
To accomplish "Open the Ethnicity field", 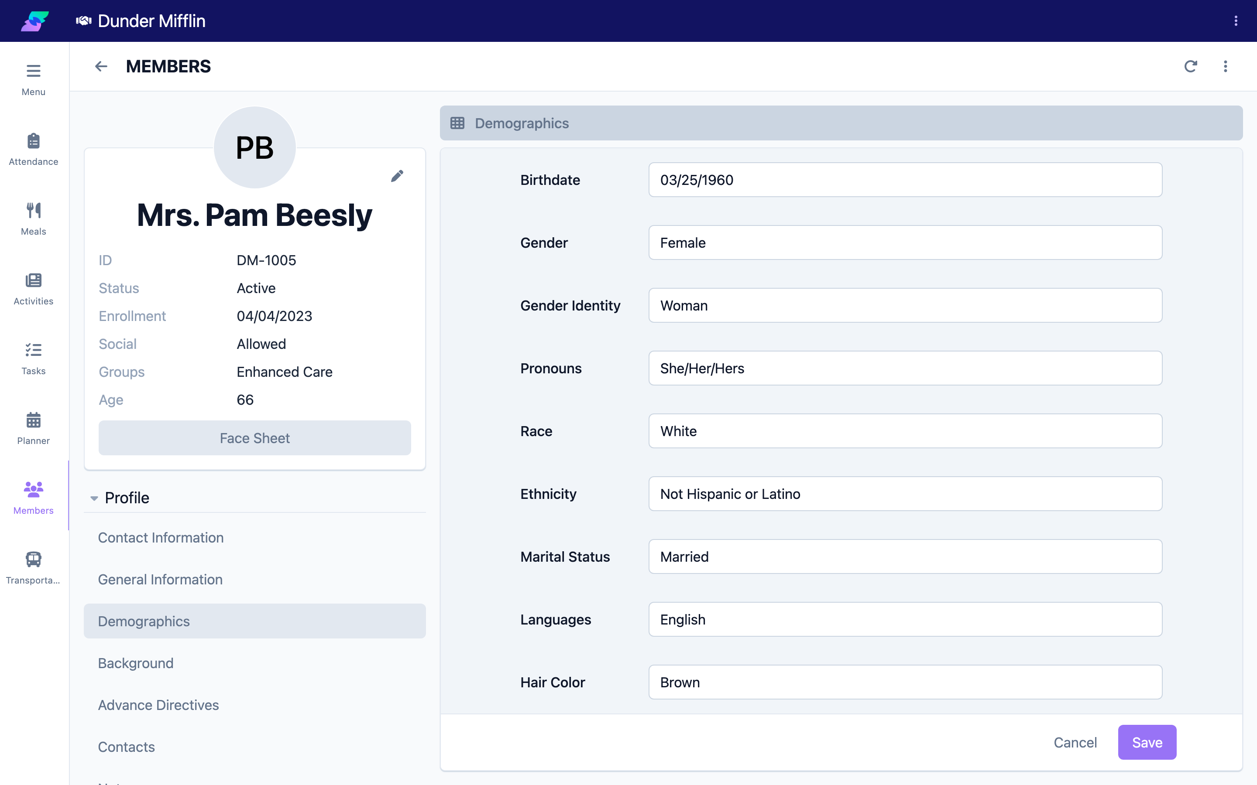I will (905, 494).
